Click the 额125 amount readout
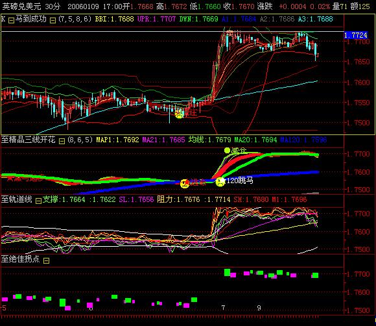 click(x=360, y=6)
